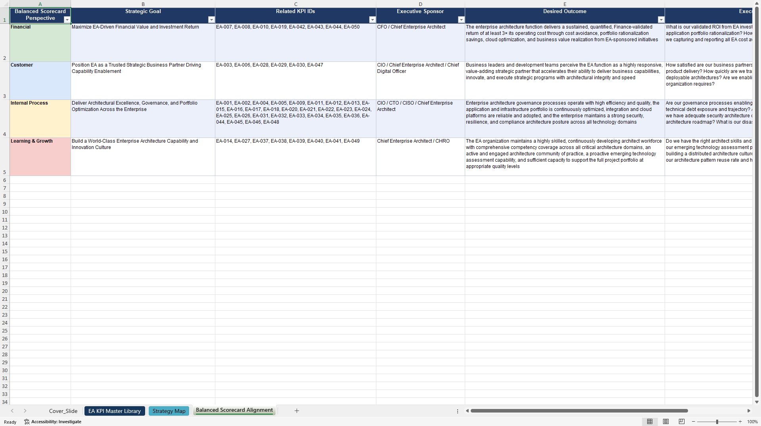Select 'Deliver Architectural Excellence' goal cell
761x426 pixels.
click(x=143, y=119)
